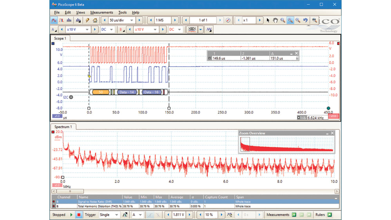The image size is (391, 220).
Task: Open Channel B DC coupling dropdown
Action: (x=179, y=30)
